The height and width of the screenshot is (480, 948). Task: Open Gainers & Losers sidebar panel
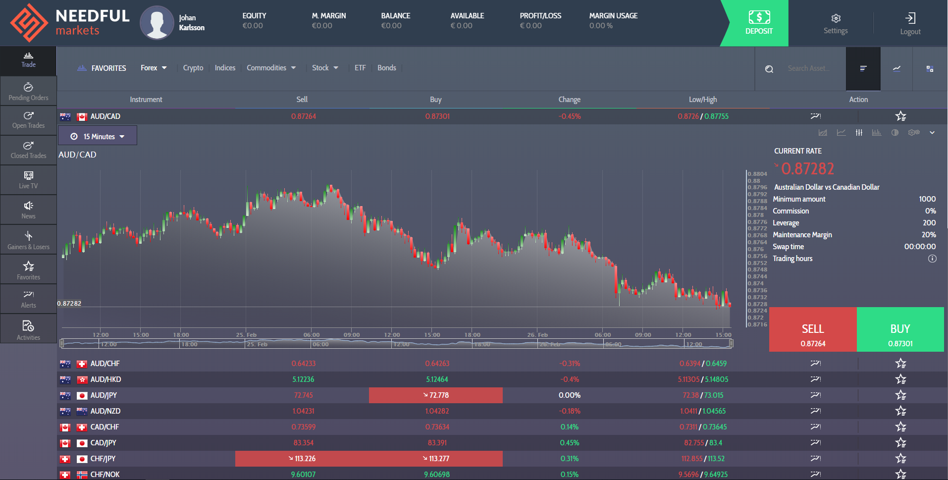pos(28,240)
